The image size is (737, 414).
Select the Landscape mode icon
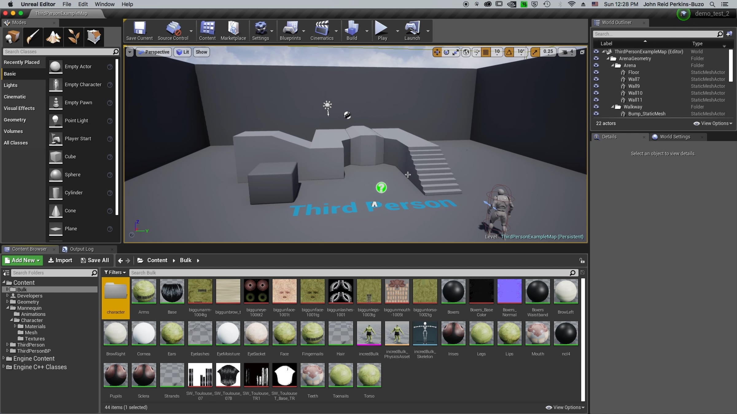pyautogui.click(x=53, y=37)
